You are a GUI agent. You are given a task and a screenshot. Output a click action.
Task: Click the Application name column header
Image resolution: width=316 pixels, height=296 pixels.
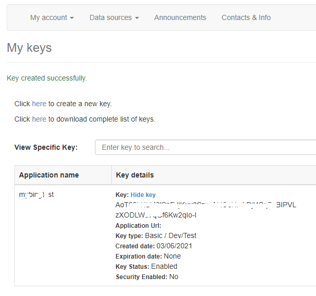49,175
